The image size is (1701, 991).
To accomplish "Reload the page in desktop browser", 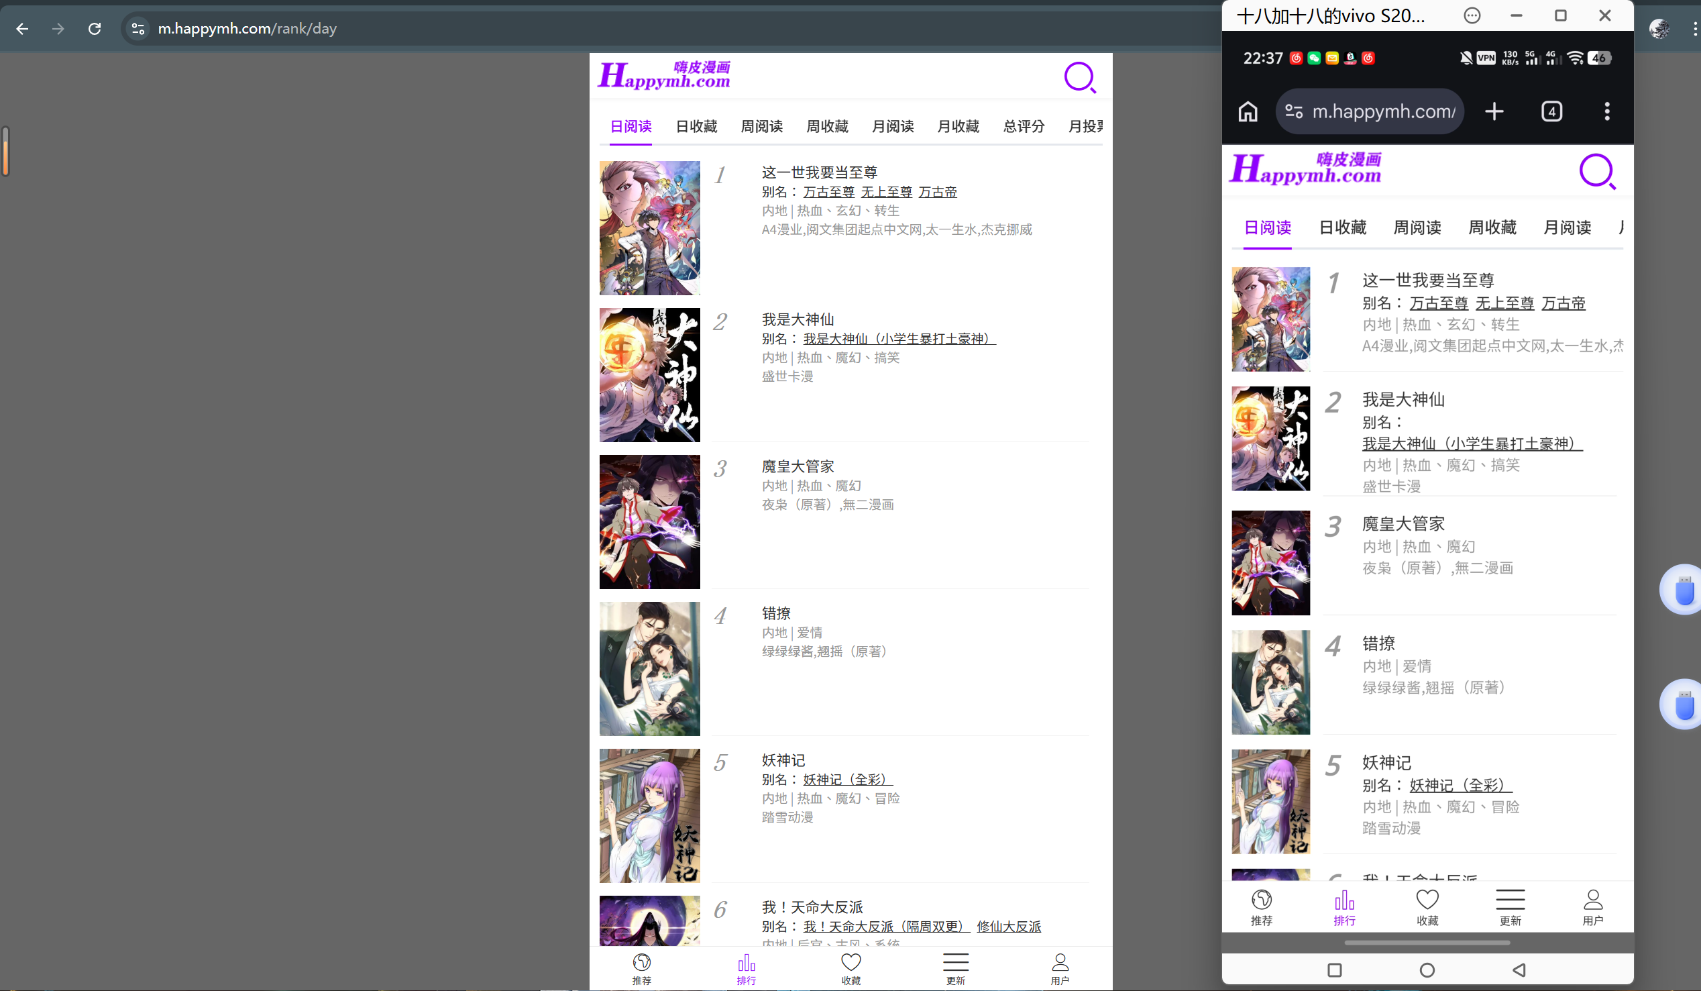I will [95, 28].
